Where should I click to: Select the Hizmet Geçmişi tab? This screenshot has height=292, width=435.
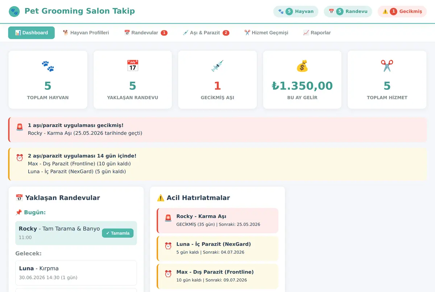[x=266, y=33]
